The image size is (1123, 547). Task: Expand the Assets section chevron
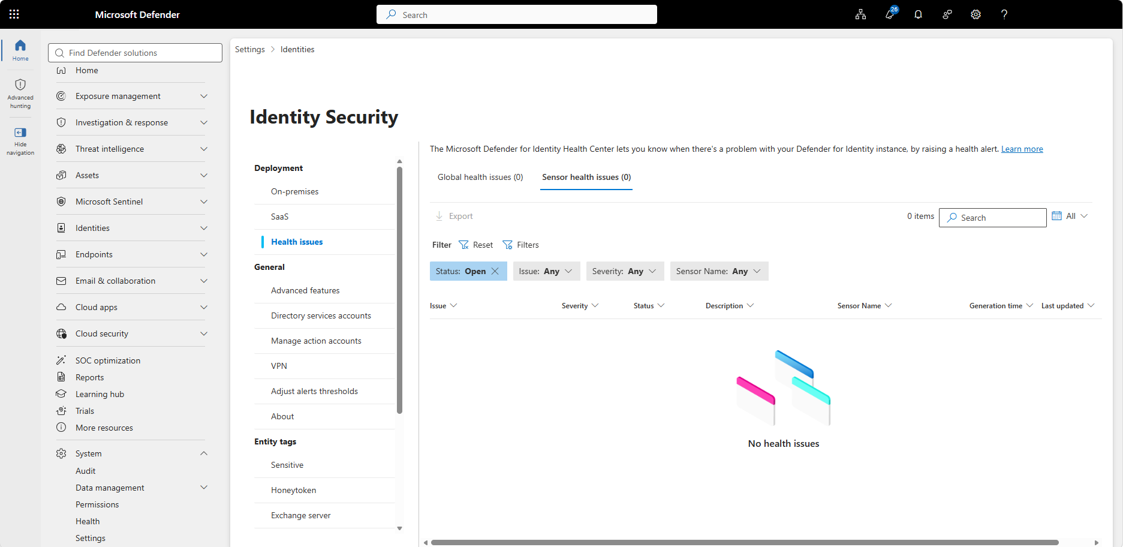(204, 175)
